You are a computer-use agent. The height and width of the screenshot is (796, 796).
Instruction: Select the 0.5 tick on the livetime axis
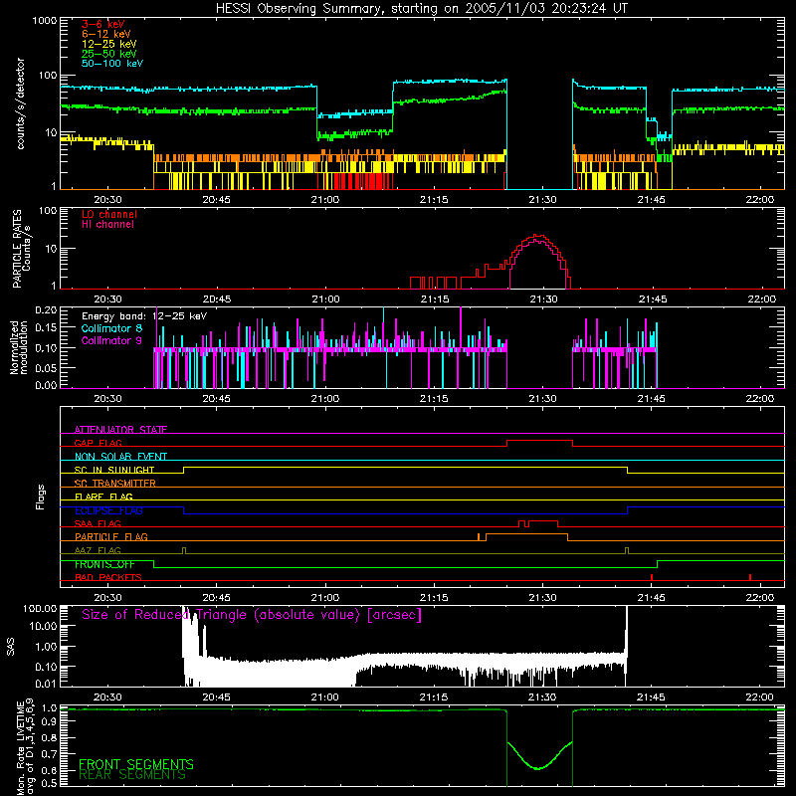tap(49, 783)
